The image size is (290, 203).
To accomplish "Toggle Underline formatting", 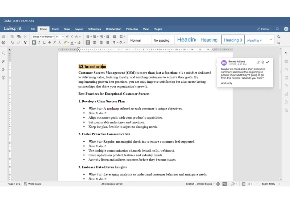I will [x=44, y=42].
